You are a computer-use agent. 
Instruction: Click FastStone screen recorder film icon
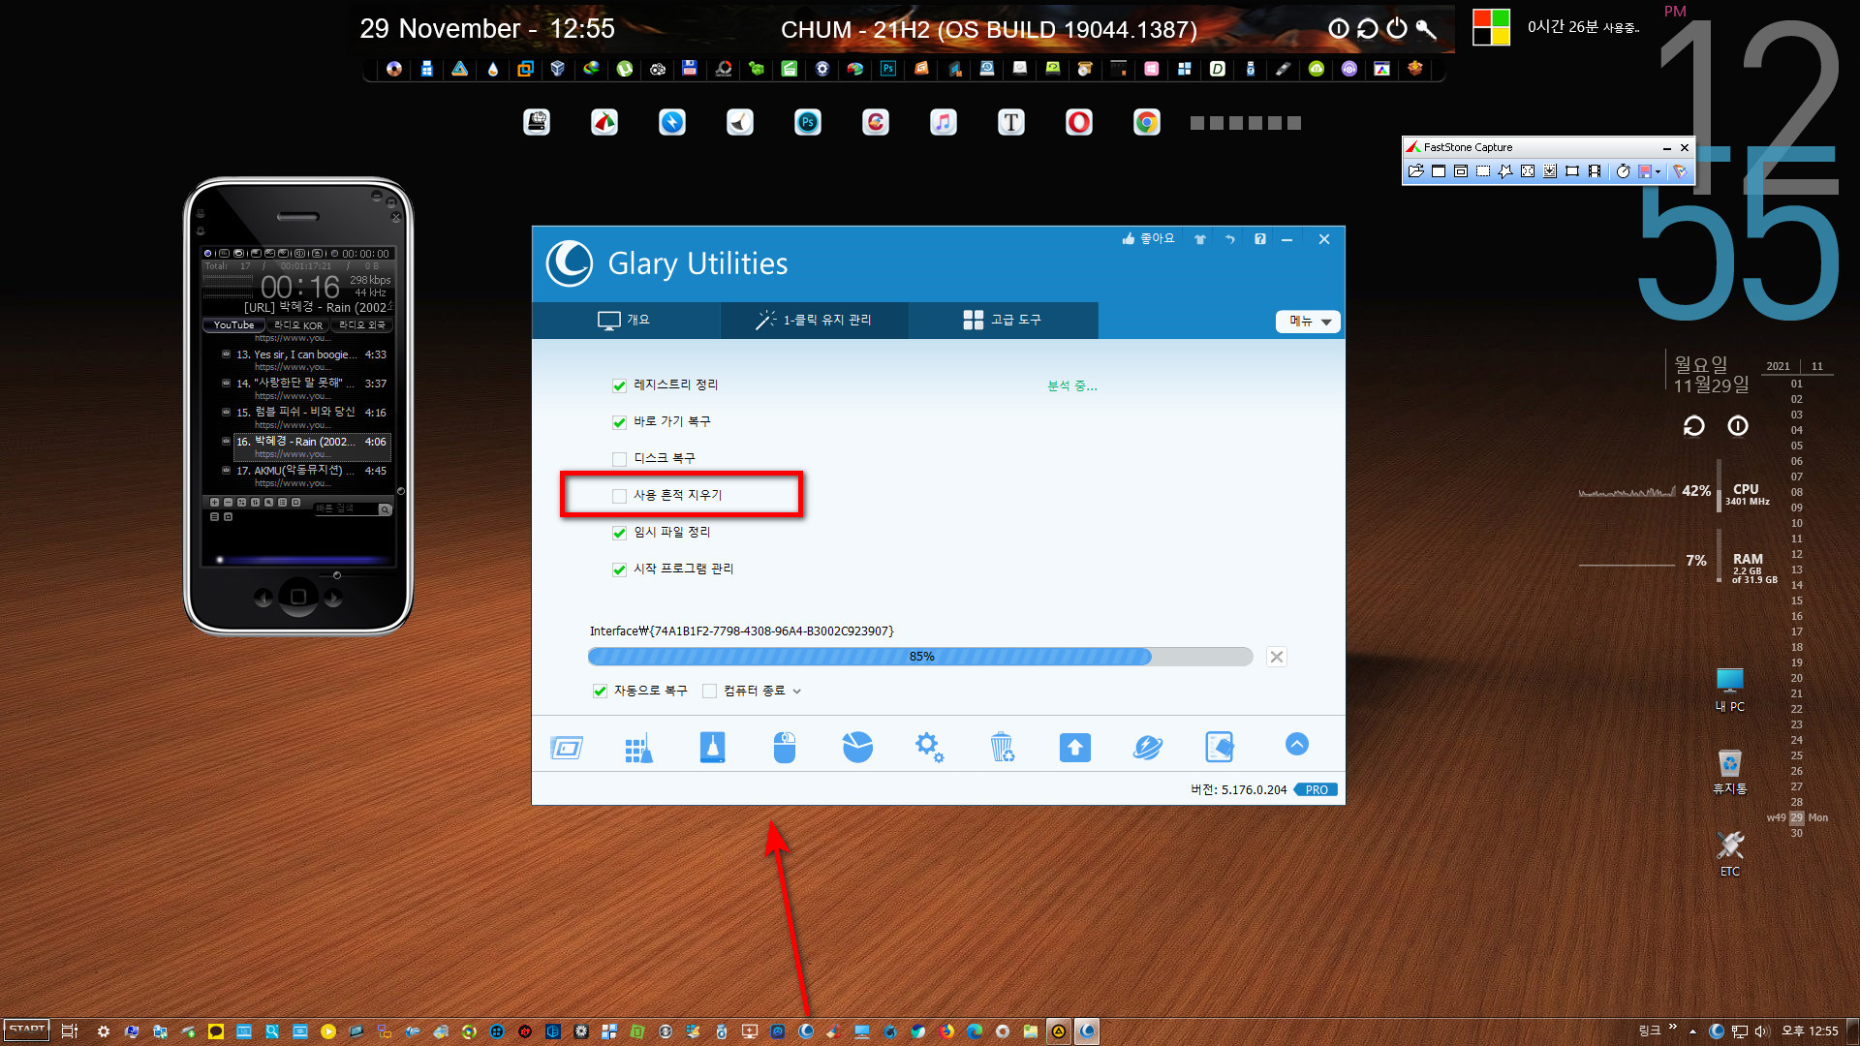pyautogui.click(x=1595, y=171)
